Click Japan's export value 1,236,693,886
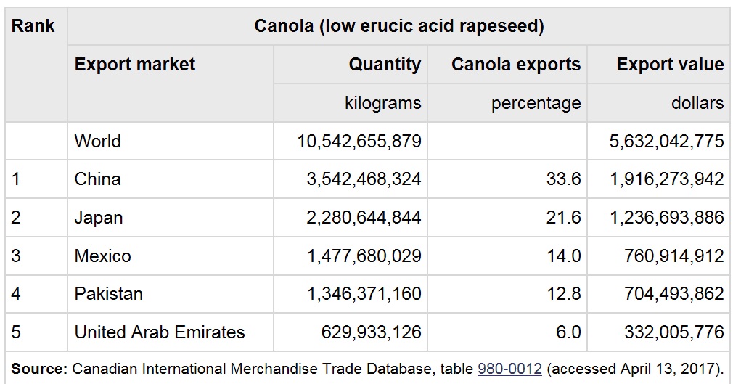 point(667,217)
